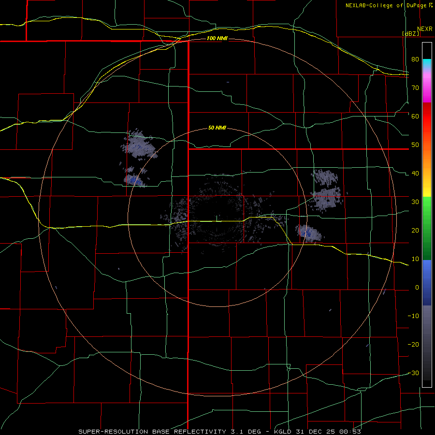Click the 60 dBZ value on the color scale
Image resolution: width=435 pixels, height=435 pixels.
(x=415, y=116)
